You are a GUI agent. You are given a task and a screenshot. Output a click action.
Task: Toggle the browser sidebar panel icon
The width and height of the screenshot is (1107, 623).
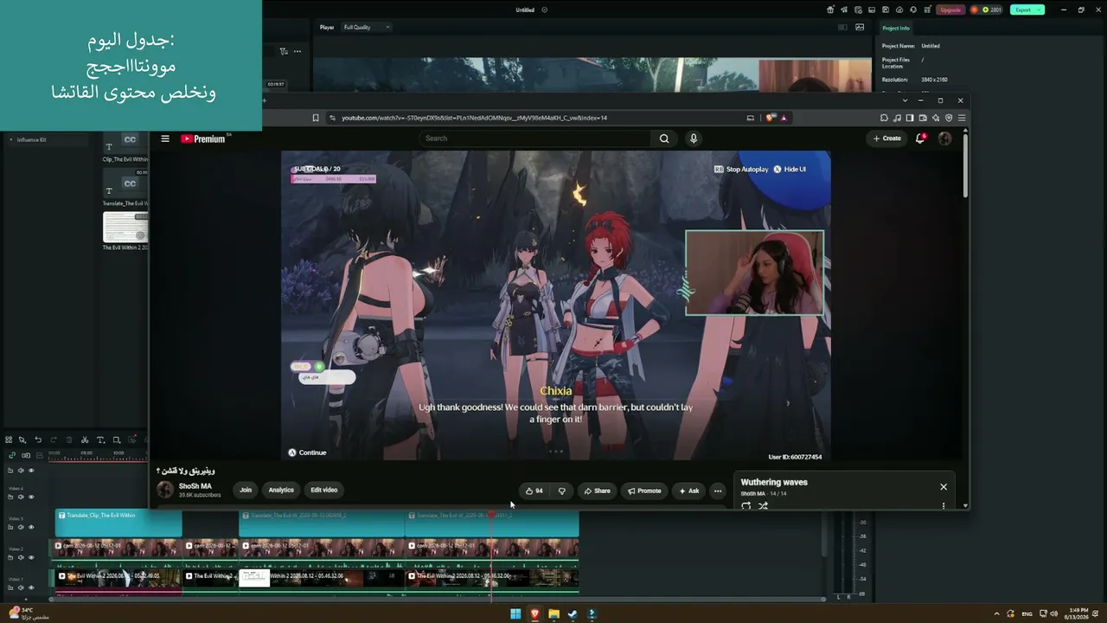coord(910,118)
